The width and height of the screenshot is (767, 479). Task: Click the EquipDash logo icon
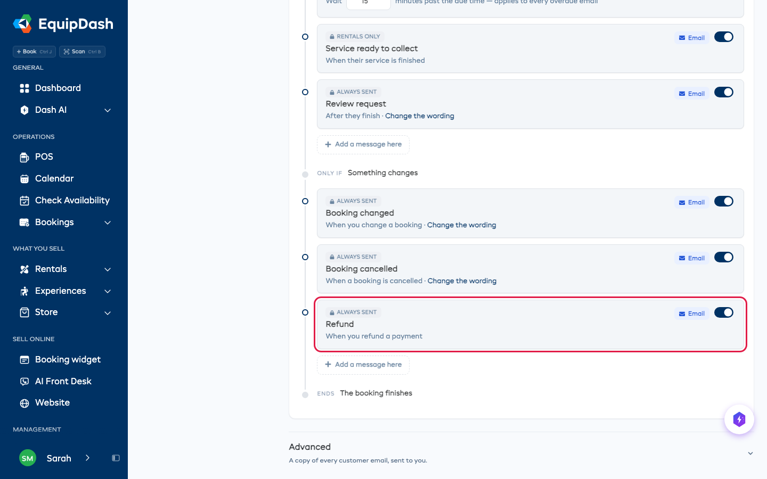(22, 24)
